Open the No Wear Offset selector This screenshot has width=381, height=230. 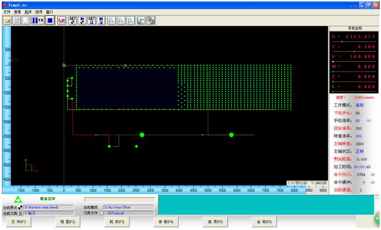(128, 207)
